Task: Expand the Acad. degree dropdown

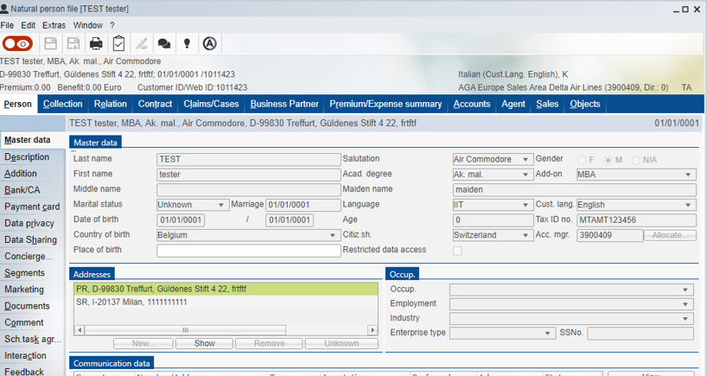Action: tap(525, 175)
